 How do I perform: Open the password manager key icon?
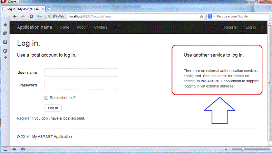click(x=39, y=16)
